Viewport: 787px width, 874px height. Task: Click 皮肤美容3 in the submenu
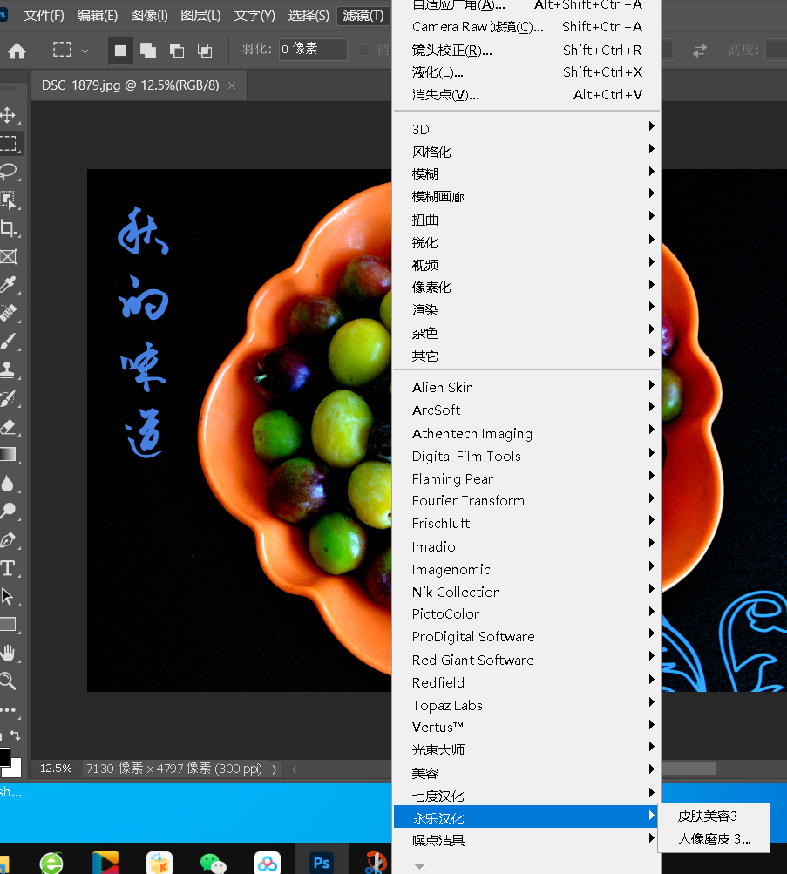click(707, 816)
